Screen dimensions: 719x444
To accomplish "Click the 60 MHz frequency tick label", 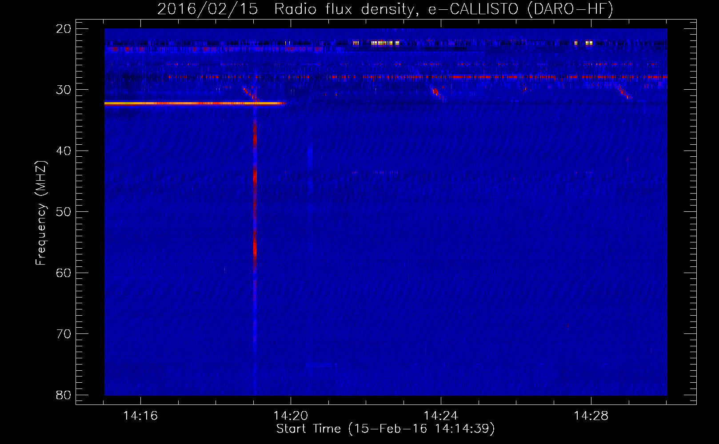I will click(x=64, y=273).
